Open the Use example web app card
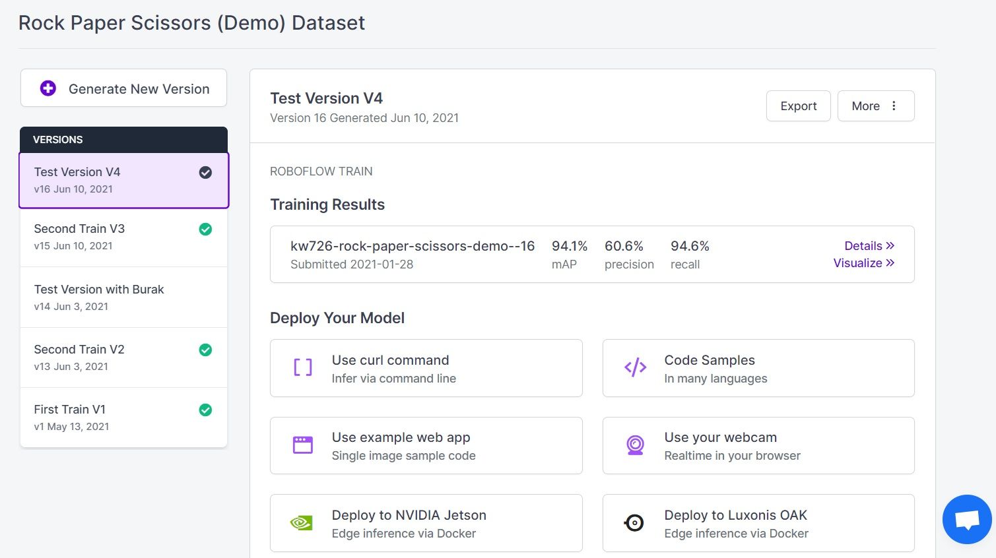996x558 pixels. pyautogui.click(x=426, y=445)
